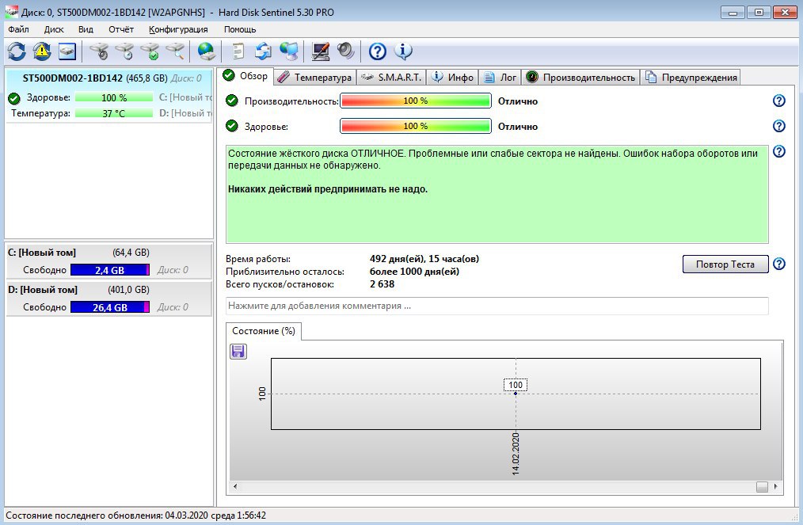
Task: Click the toolbar question mark help icon
Action: pyautogui.click(x=378, y=51)
